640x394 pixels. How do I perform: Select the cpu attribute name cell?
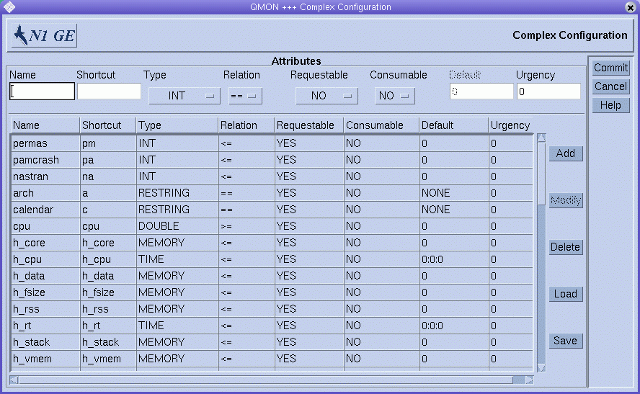[x=45, y=226]
